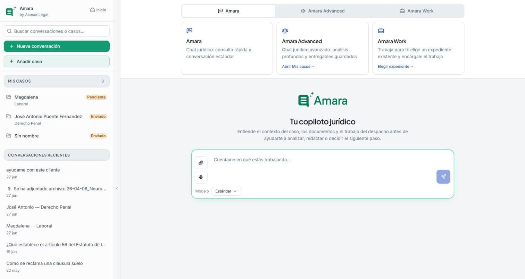Open conversation about artículo 56 del Estatuto
This screenshot has width=525, height=279.
[x=57, y=248]
